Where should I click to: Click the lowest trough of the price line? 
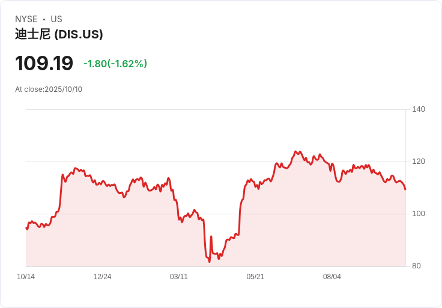tap(210, 262)
